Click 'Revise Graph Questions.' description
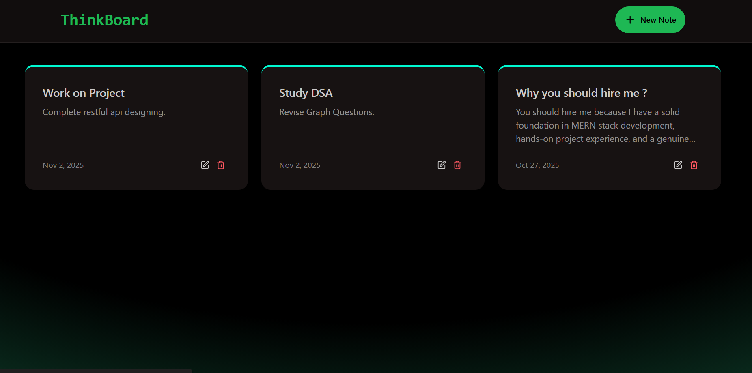The width and height of the screenshot is (752, 373). tap(327, 112)
